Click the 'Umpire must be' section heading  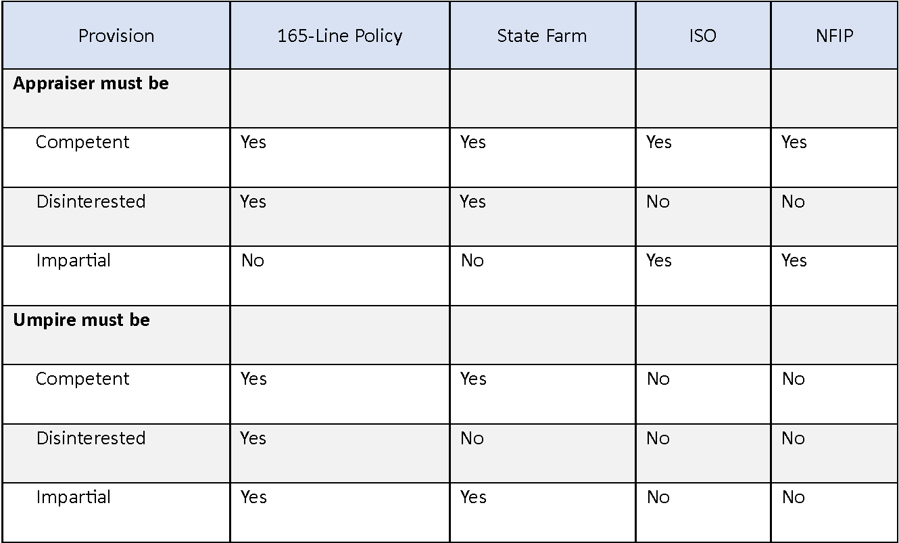(x=81, y=320)
